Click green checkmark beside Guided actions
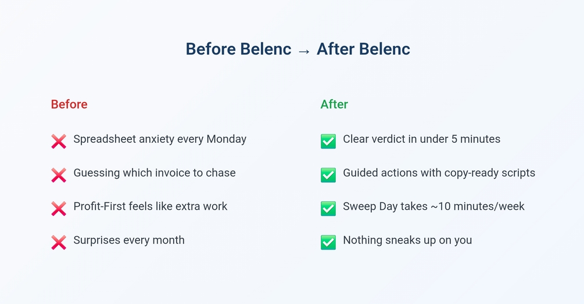This screenshot has width=584, height=304. pyautogui.click(x=328, y=175)
